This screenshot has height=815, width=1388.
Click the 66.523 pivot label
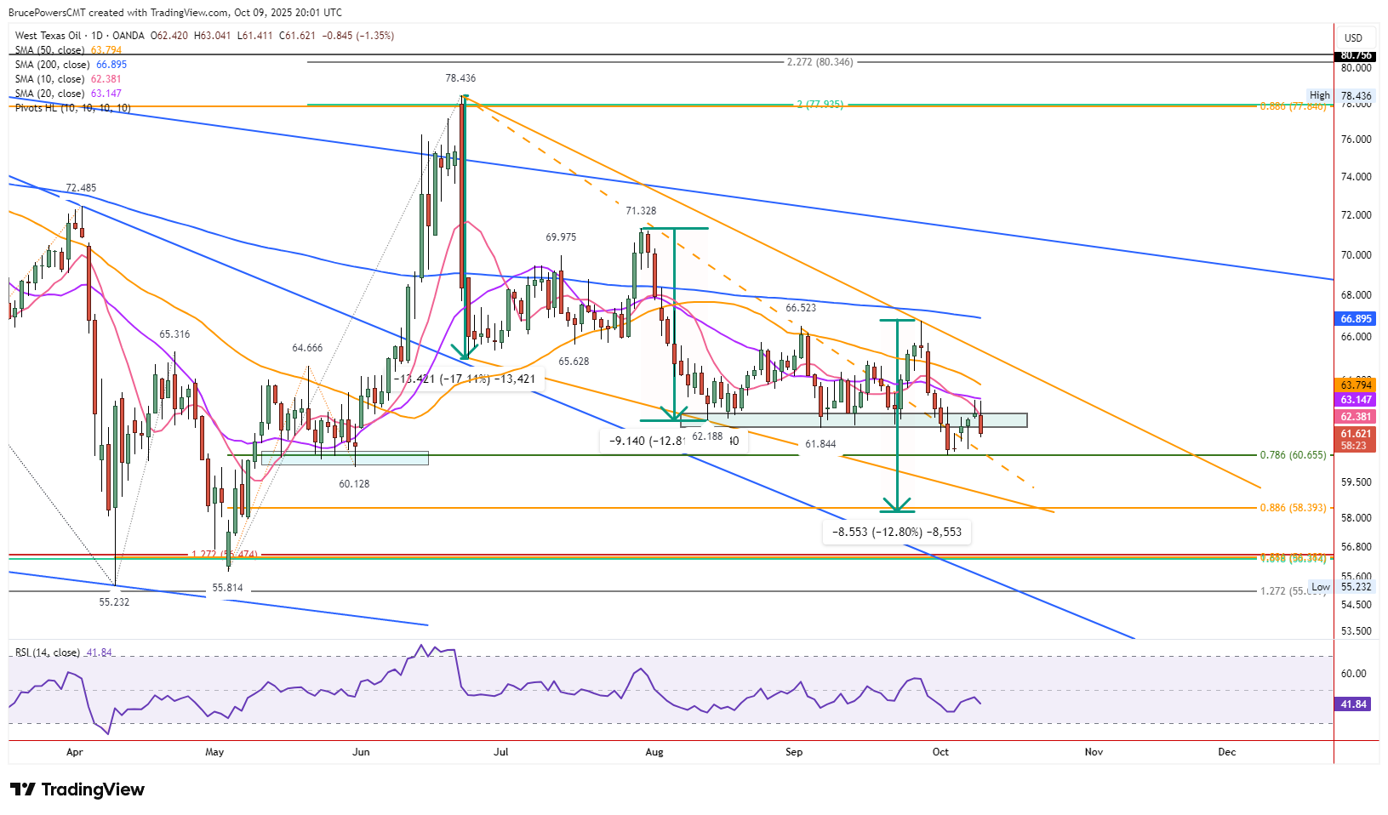tap(801, 308)
